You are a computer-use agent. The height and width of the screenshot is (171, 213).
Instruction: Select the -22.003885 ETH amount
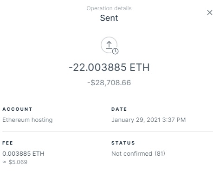109,67
